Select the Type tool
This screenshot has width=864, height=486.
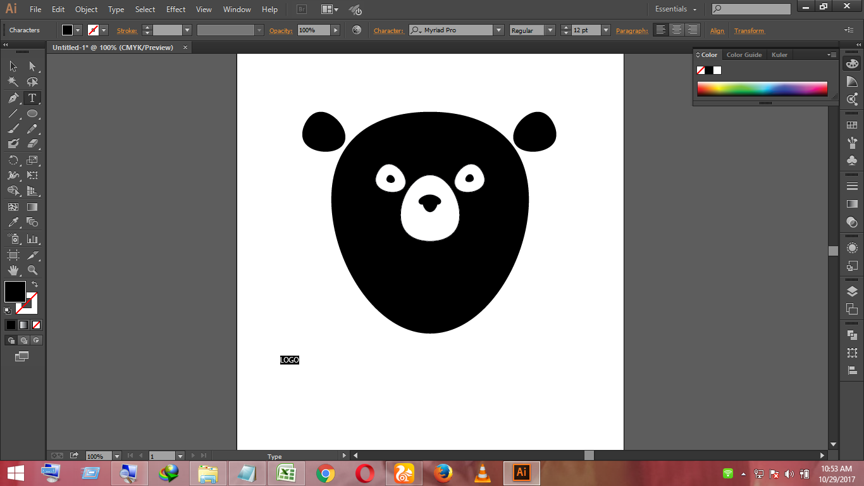32,98
